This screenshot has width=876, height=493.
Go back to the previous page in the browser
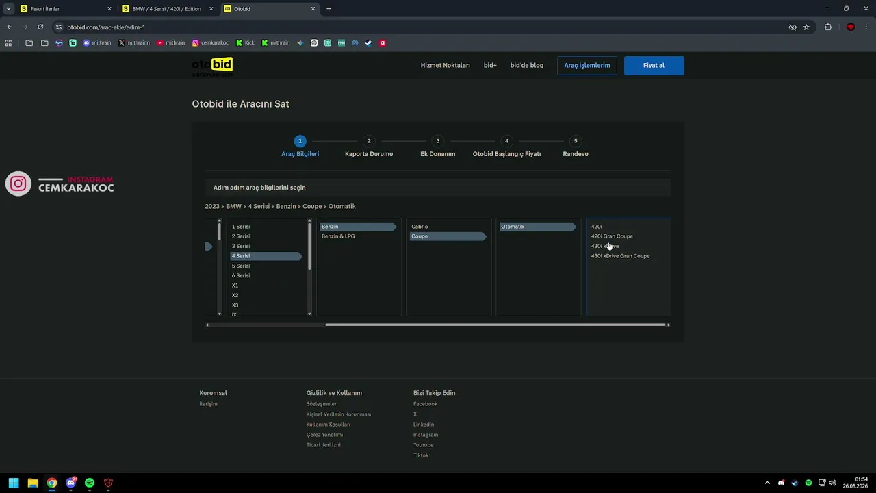(x=10, y=27)
